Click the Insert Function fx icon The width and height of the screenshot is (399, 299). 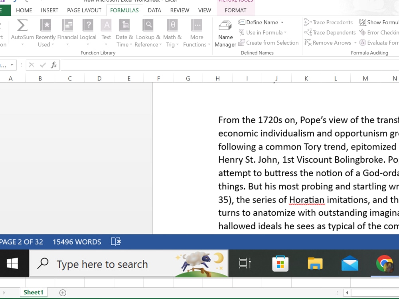tap(54, 65)
